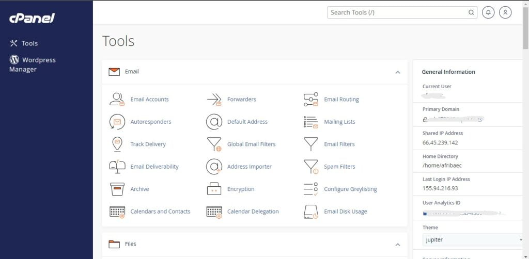Open the Email Deliverability link
Image resolution: width=529 pixels, height=259 pixels.
[x=154, y=167]
